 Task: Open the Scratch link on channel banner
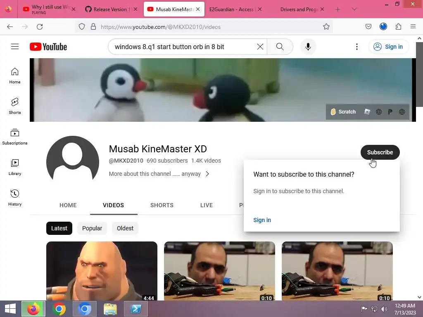[x=343, y=112]
